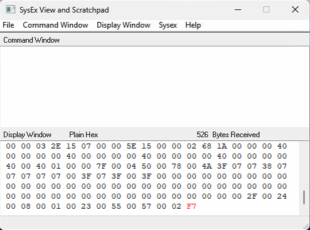Click the 02 byte just before F7
The width and height of the screenshot is (310, 230).
pyautogui.click(x=176, y=206)
